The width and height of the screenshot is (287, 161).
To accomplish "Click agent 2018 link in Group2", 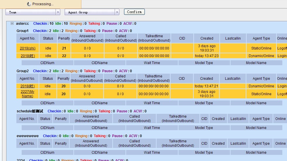I will 28,86.
